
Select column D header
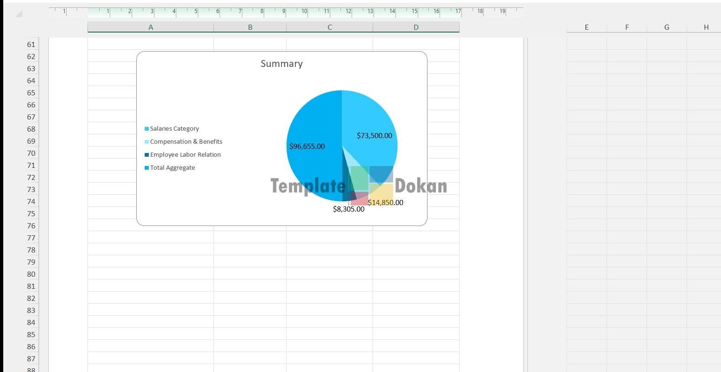(x=416, y=27)
